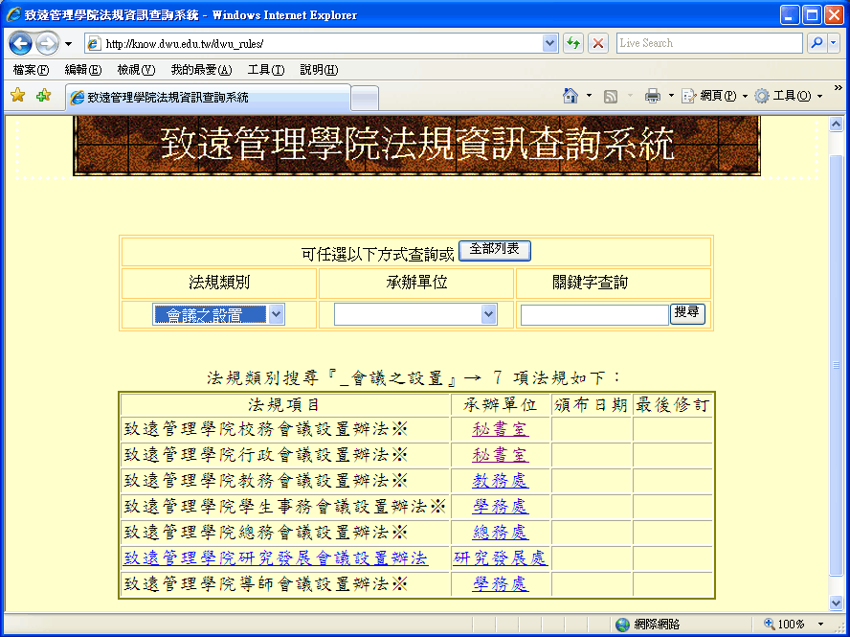850x637 pixels.
Task: Click the page scrollbar up arrow
Action: 836,125
